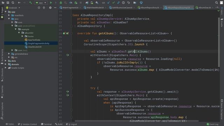
Task: Open the Project Structure icon
Action: [135, 2]
